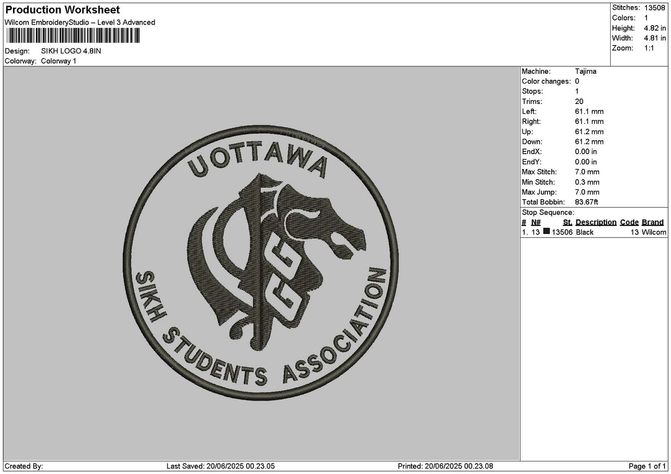Click the "Brand" column header
The width and height of the screenshot is (671, 474).
click(x=653, y=222)
